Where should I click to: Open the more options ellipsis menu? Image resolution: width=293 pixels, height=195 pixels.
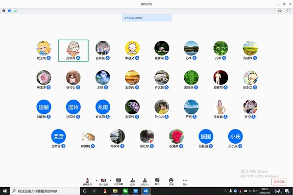point(185,182)
